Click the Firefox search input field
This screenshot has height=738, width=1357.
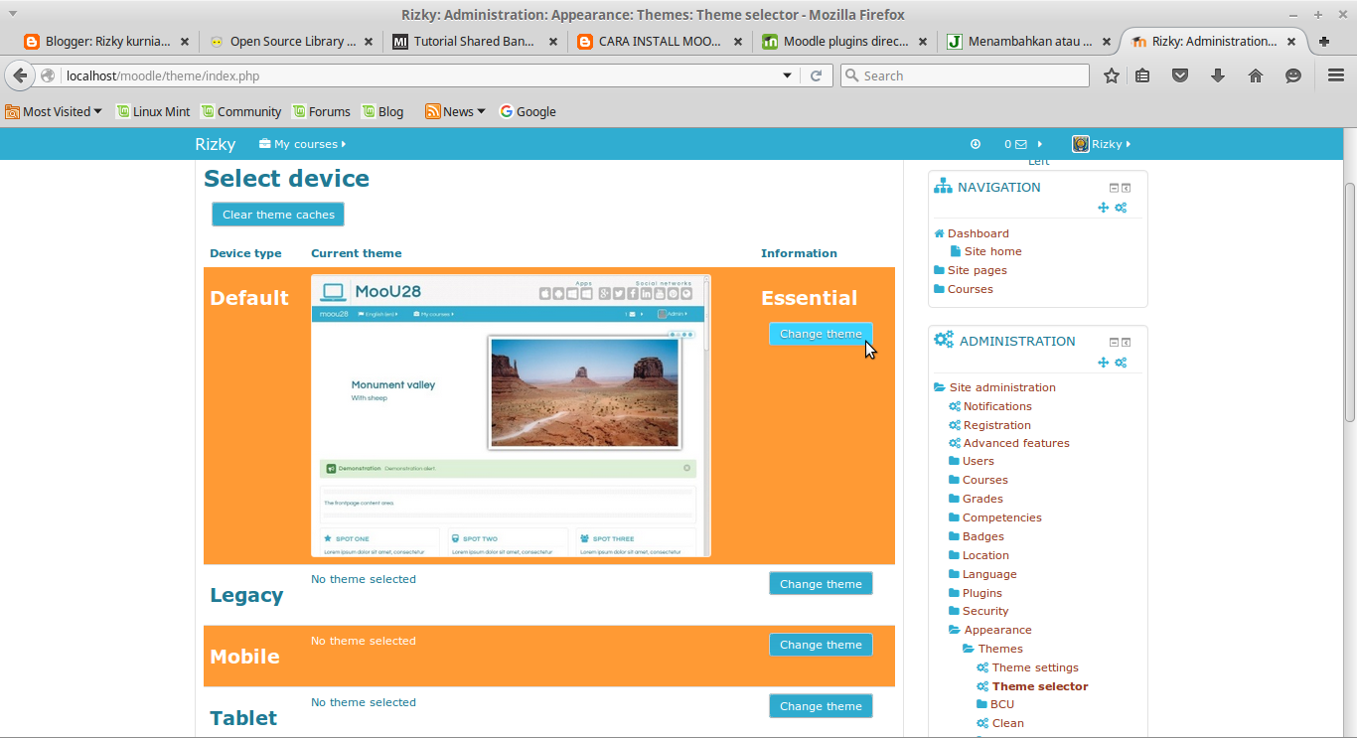tap(965, 75)
